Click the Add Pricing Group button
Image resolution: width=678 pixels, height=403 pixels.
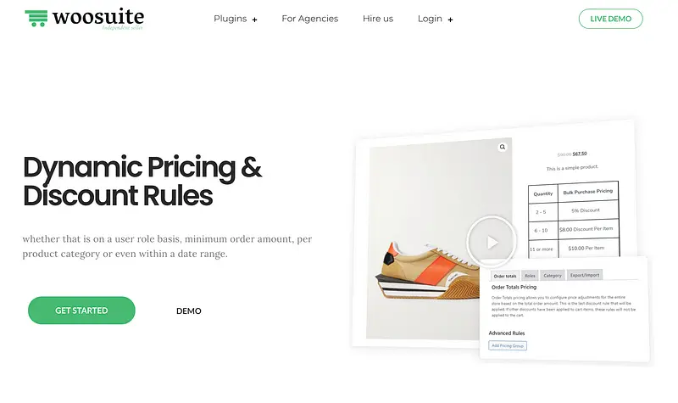pyautogui.click(x=508, y=345)
